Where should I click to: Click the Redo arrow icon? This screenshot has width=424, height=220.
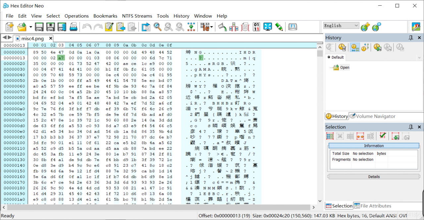pos(98,27)
